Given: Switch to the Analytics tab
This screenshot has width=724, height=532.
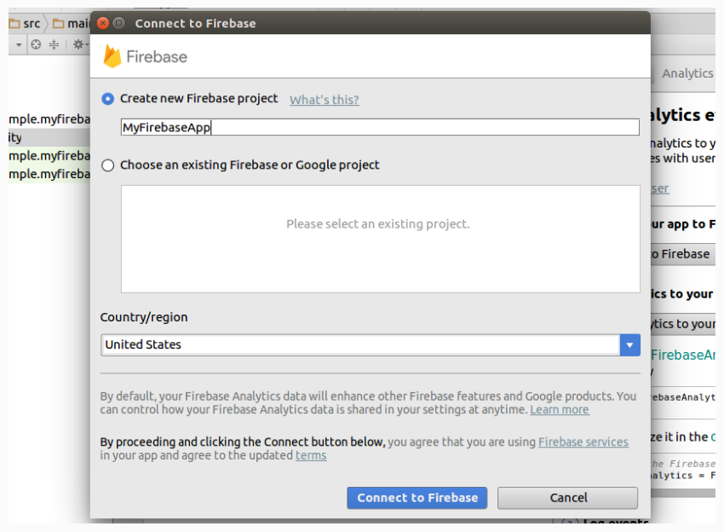Looking at the screenshot, I should click(687, 73).
